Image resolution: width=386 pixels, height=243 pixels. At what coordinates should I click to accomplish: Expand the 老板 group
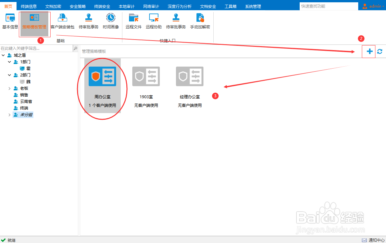[9, 88]
